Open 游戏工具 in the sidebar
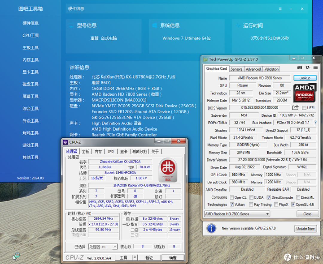Screen dimensions: 323x264 tap(31, 145)
